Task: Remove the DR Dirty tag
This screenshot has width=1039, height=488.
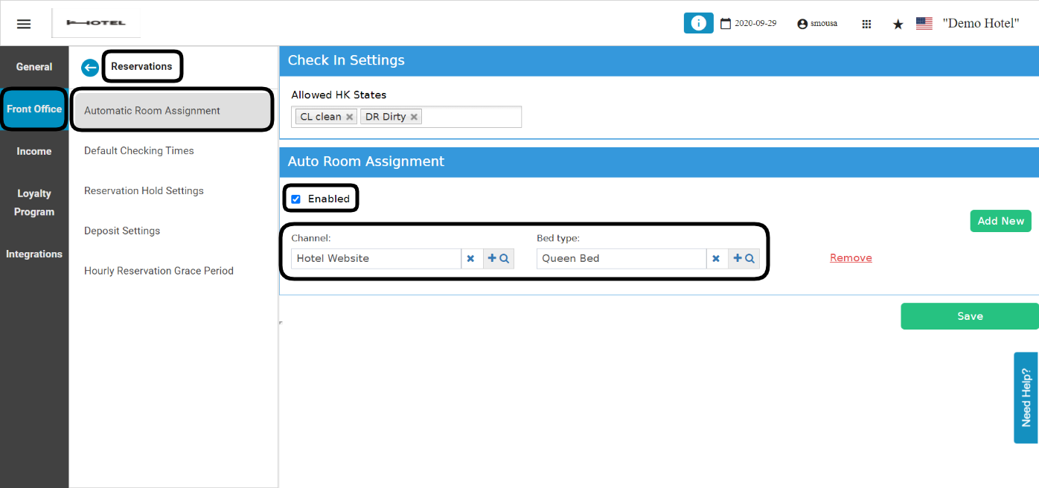Action: 414,117
